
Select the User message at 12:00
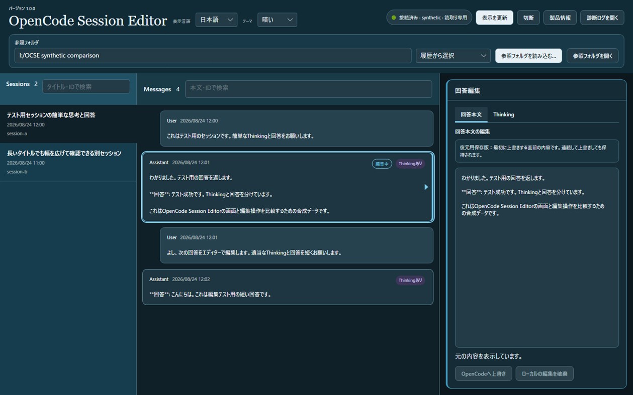click(x=297, y=128)
